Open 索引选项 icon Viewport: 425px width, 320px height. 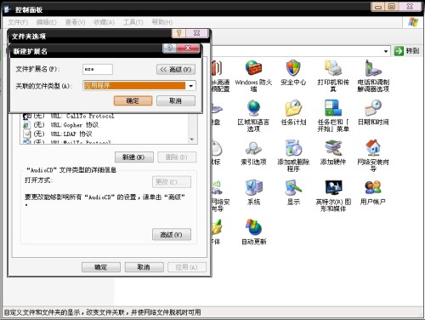(253, 148)
